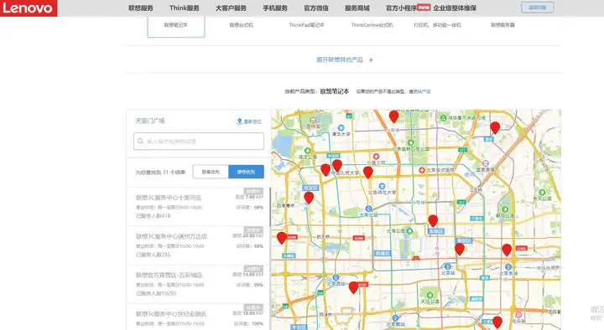Click the 北京奥林匹克公园 park marker
Screen dimensions: 604x330
(411, 143)
